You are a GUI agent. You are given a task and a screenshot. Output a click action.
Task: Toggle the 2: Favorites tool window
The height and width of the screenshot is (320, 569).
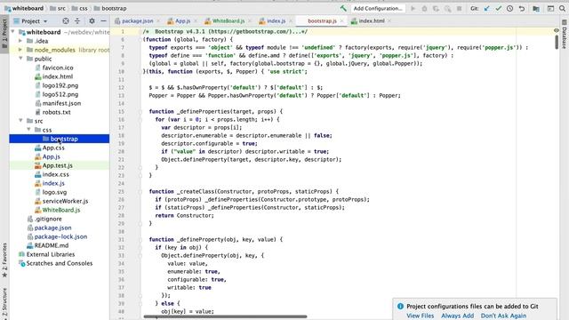click(x=4, y=260)
